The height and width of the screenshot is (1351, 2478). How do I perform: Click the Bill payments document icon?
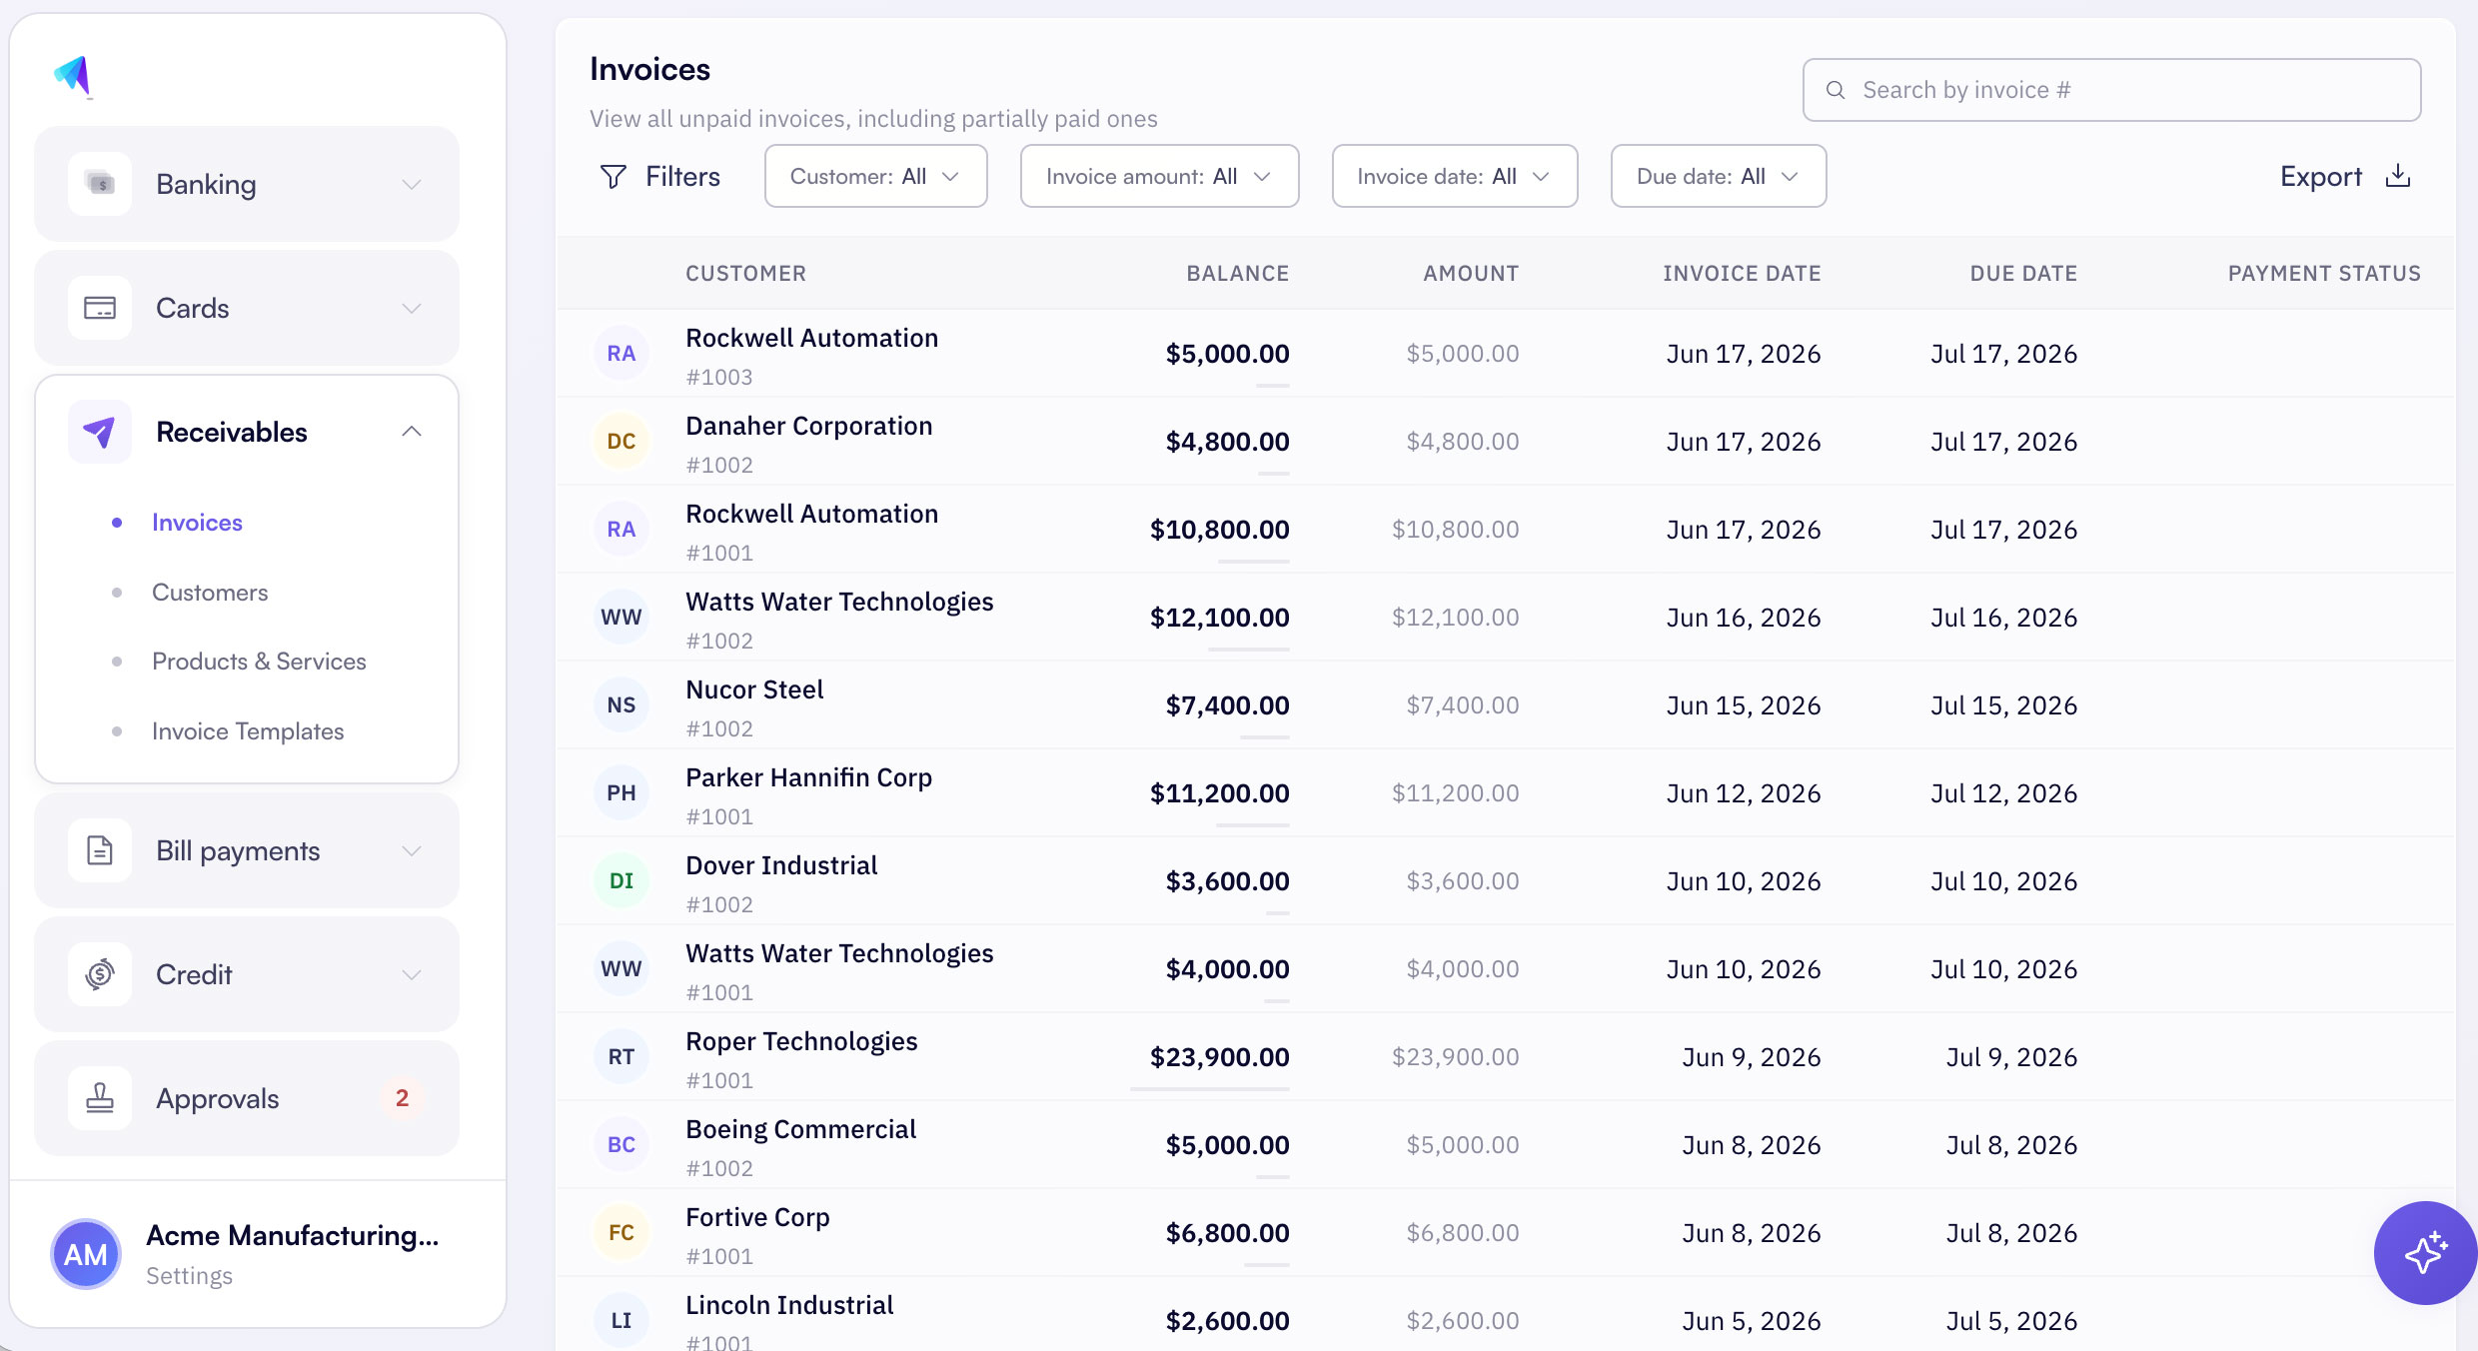click(x=100, y=850)
